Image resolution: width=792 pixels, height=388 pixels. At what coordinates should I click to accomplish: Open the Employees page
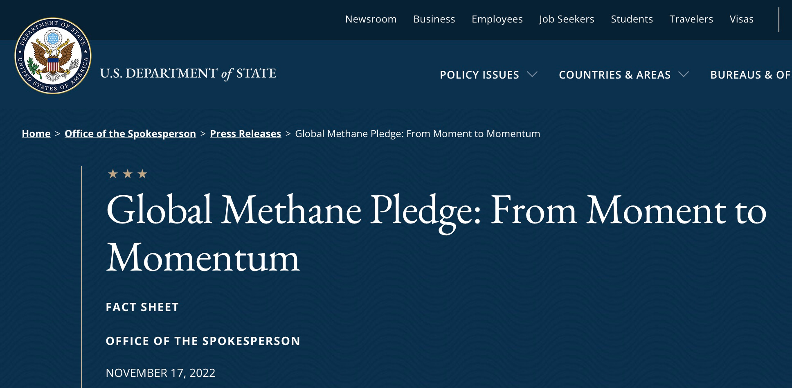pyautogui.click(x=497, y=19)
